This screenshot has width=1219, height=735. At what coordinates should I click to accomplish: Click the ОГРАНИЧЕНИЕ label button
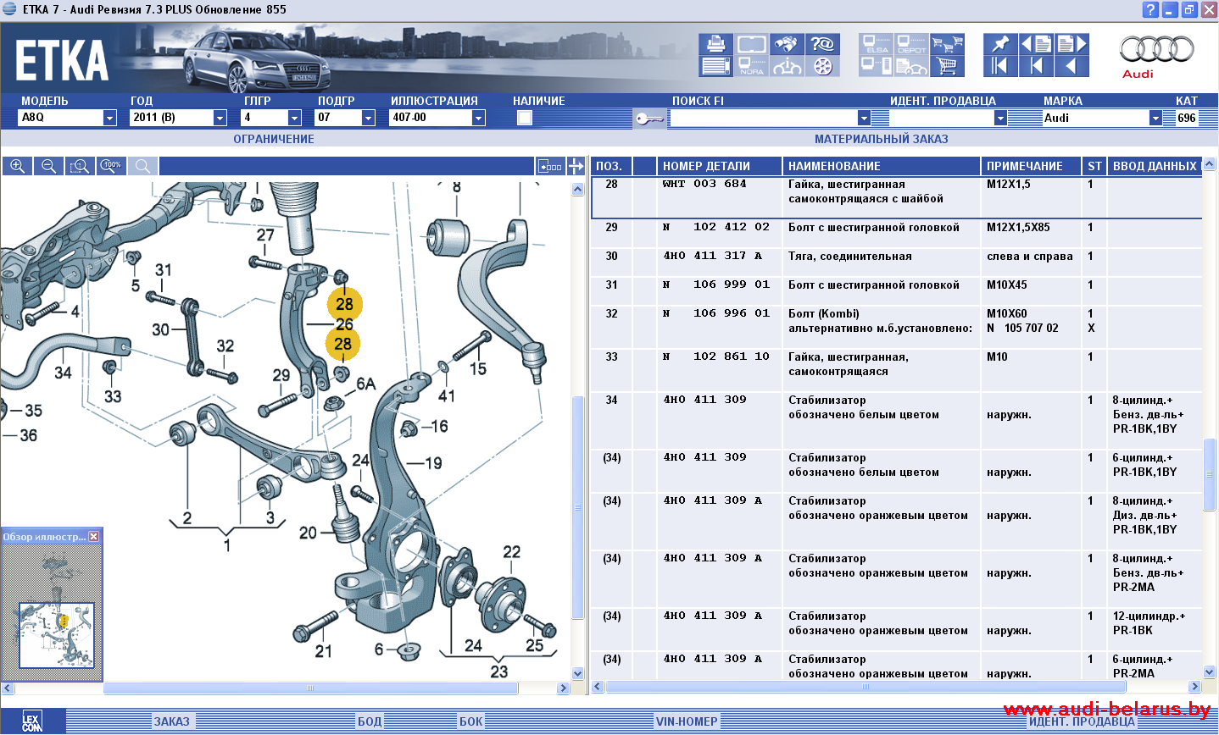[274, 139]
